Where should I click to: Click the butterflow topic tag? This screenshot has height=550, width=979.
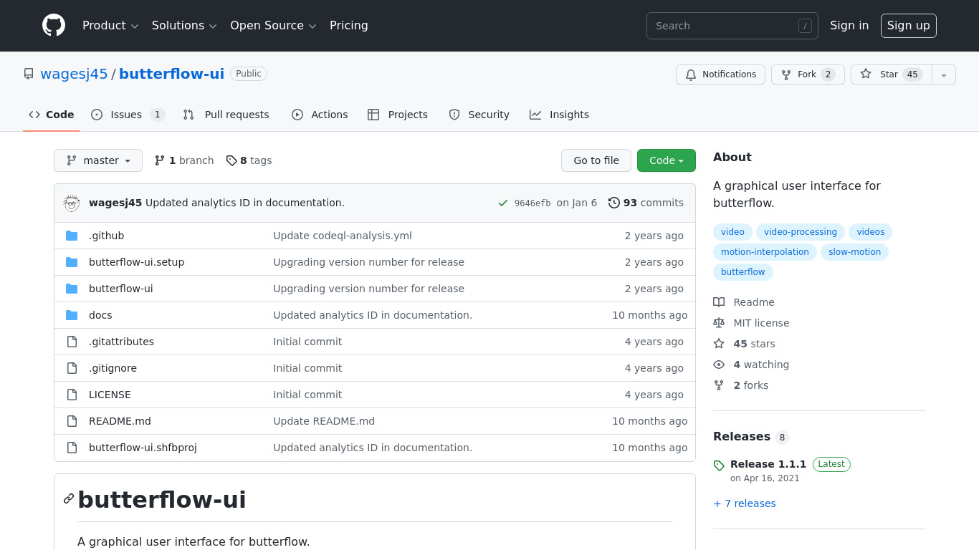742,272
